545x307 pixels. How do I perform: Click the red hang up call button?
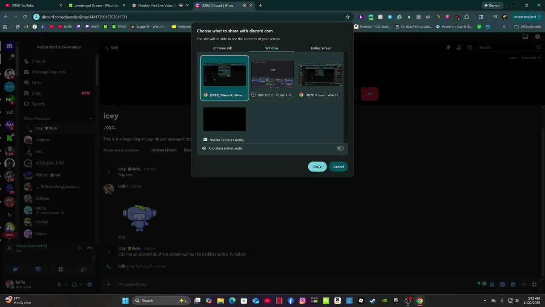[x=370, y=94]
